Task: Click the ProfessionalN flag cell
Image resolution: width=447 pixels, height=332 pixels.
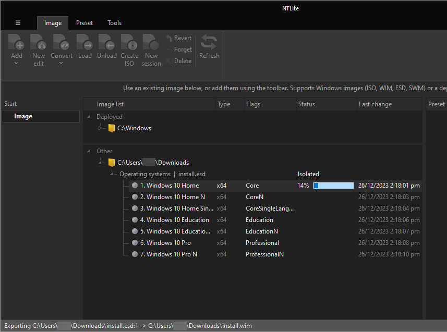Action: click(264, 254)
